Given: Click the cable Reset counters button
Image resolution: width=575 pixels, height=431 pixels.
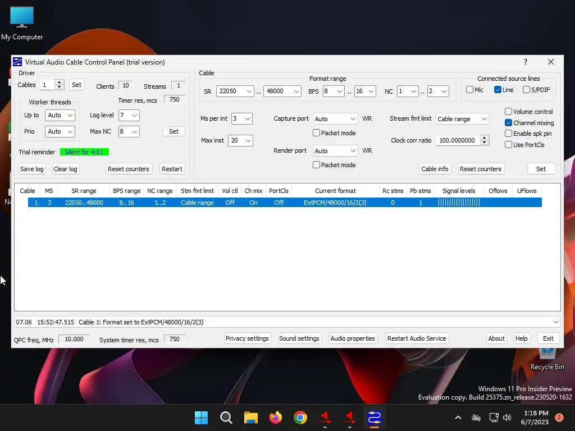Looking at the screenshot, I should coord(481,169).
